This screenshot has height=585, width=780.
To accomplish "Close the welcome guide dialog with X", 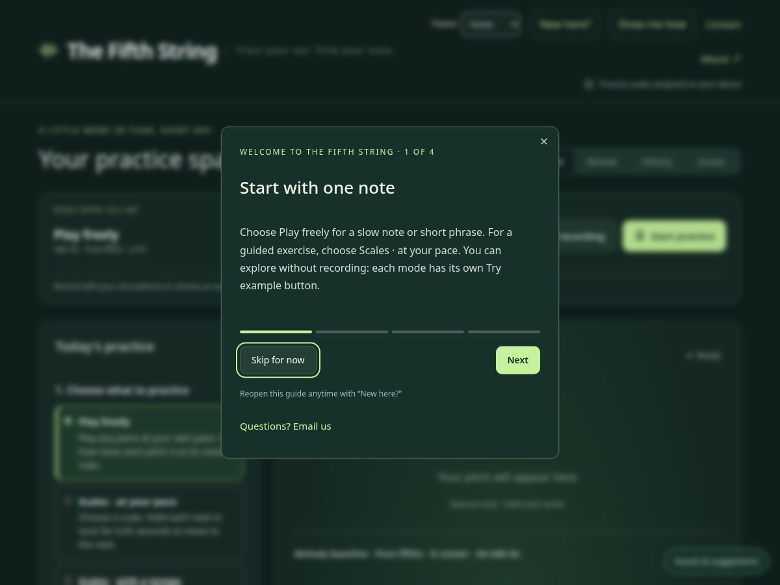I will [544, 142].
